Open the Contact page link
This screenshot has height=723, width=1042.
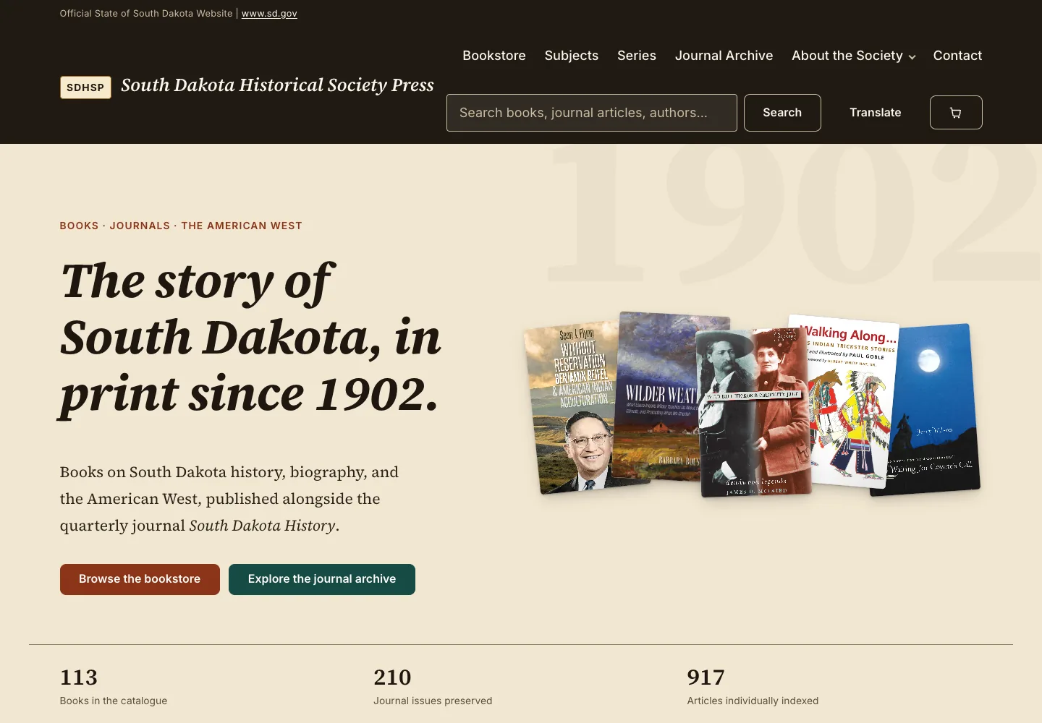coord(957,56)
